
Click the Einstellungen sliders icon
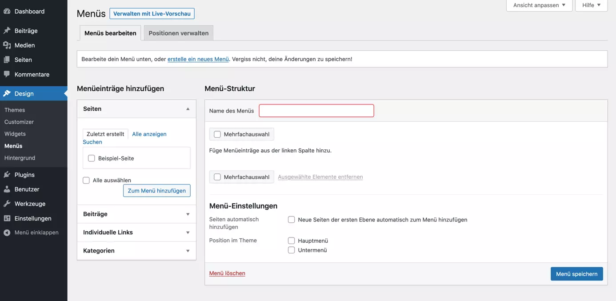[7, 218]
